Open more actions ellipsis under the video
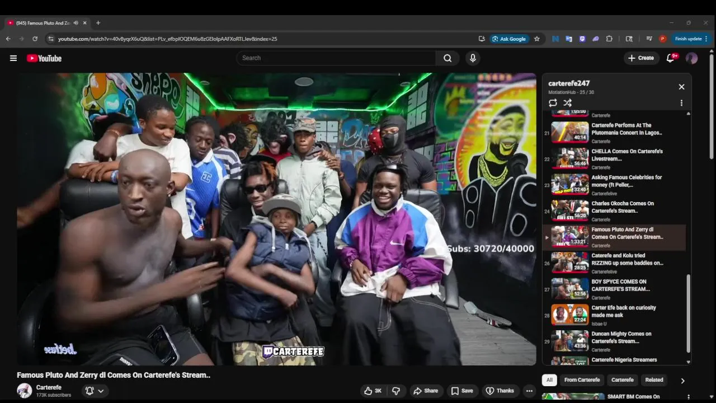 click(x=529, y=391)
